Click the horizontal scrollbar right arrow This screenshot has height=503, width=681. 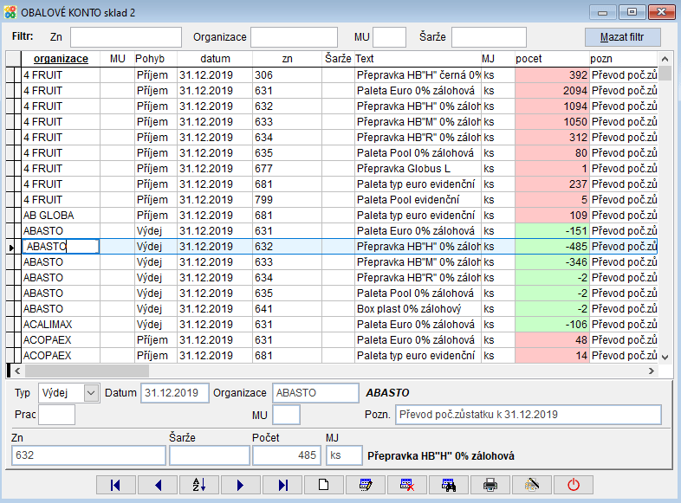(651, 371)
